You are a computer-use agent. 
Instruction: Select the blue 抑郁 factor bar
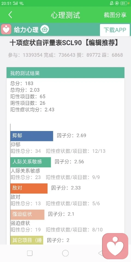(x=32, y=136)
